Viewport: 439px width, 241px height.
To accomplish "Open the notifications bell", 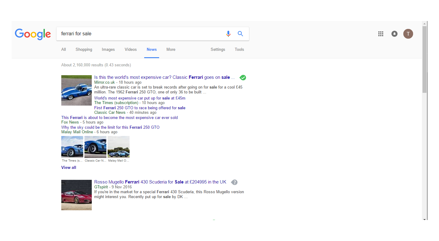I will tap(394, 34).
